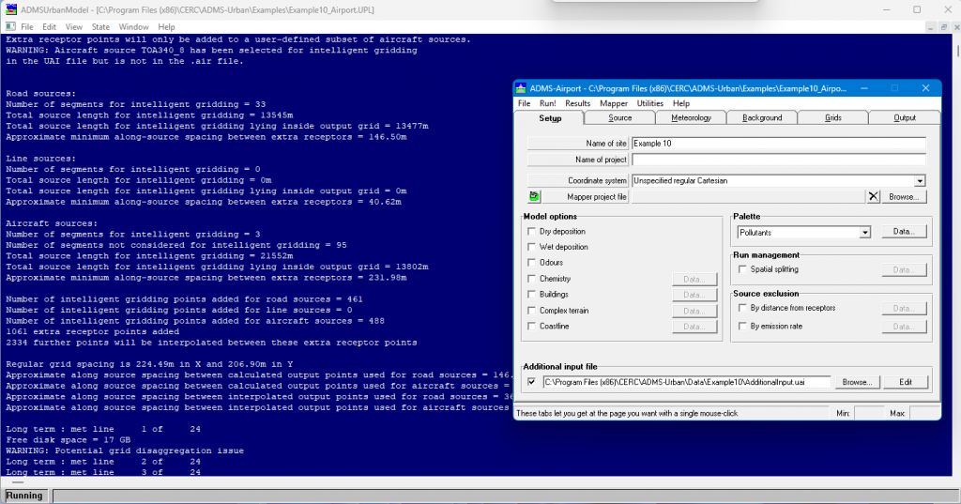The height and width of the screenshot is (504, 961).
Task: Click the Running status indicator
Action: 24,496
